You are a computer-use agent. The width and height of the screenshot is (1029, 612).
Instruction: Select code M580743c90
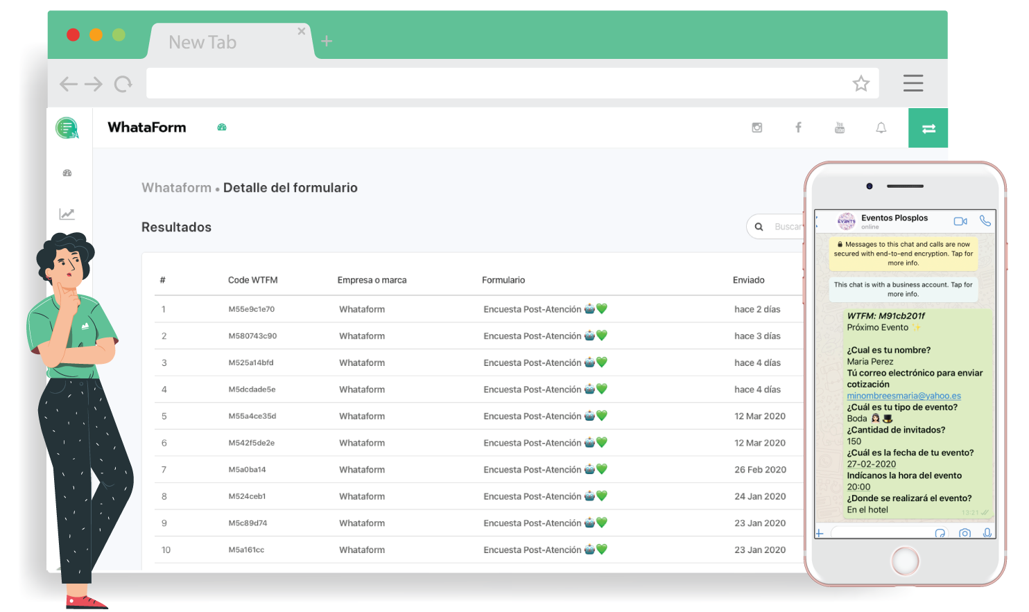point(252,336)
